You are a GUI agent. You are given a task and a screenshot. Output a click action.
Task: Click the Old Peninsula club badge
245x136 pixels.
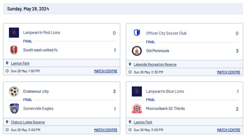137,51
